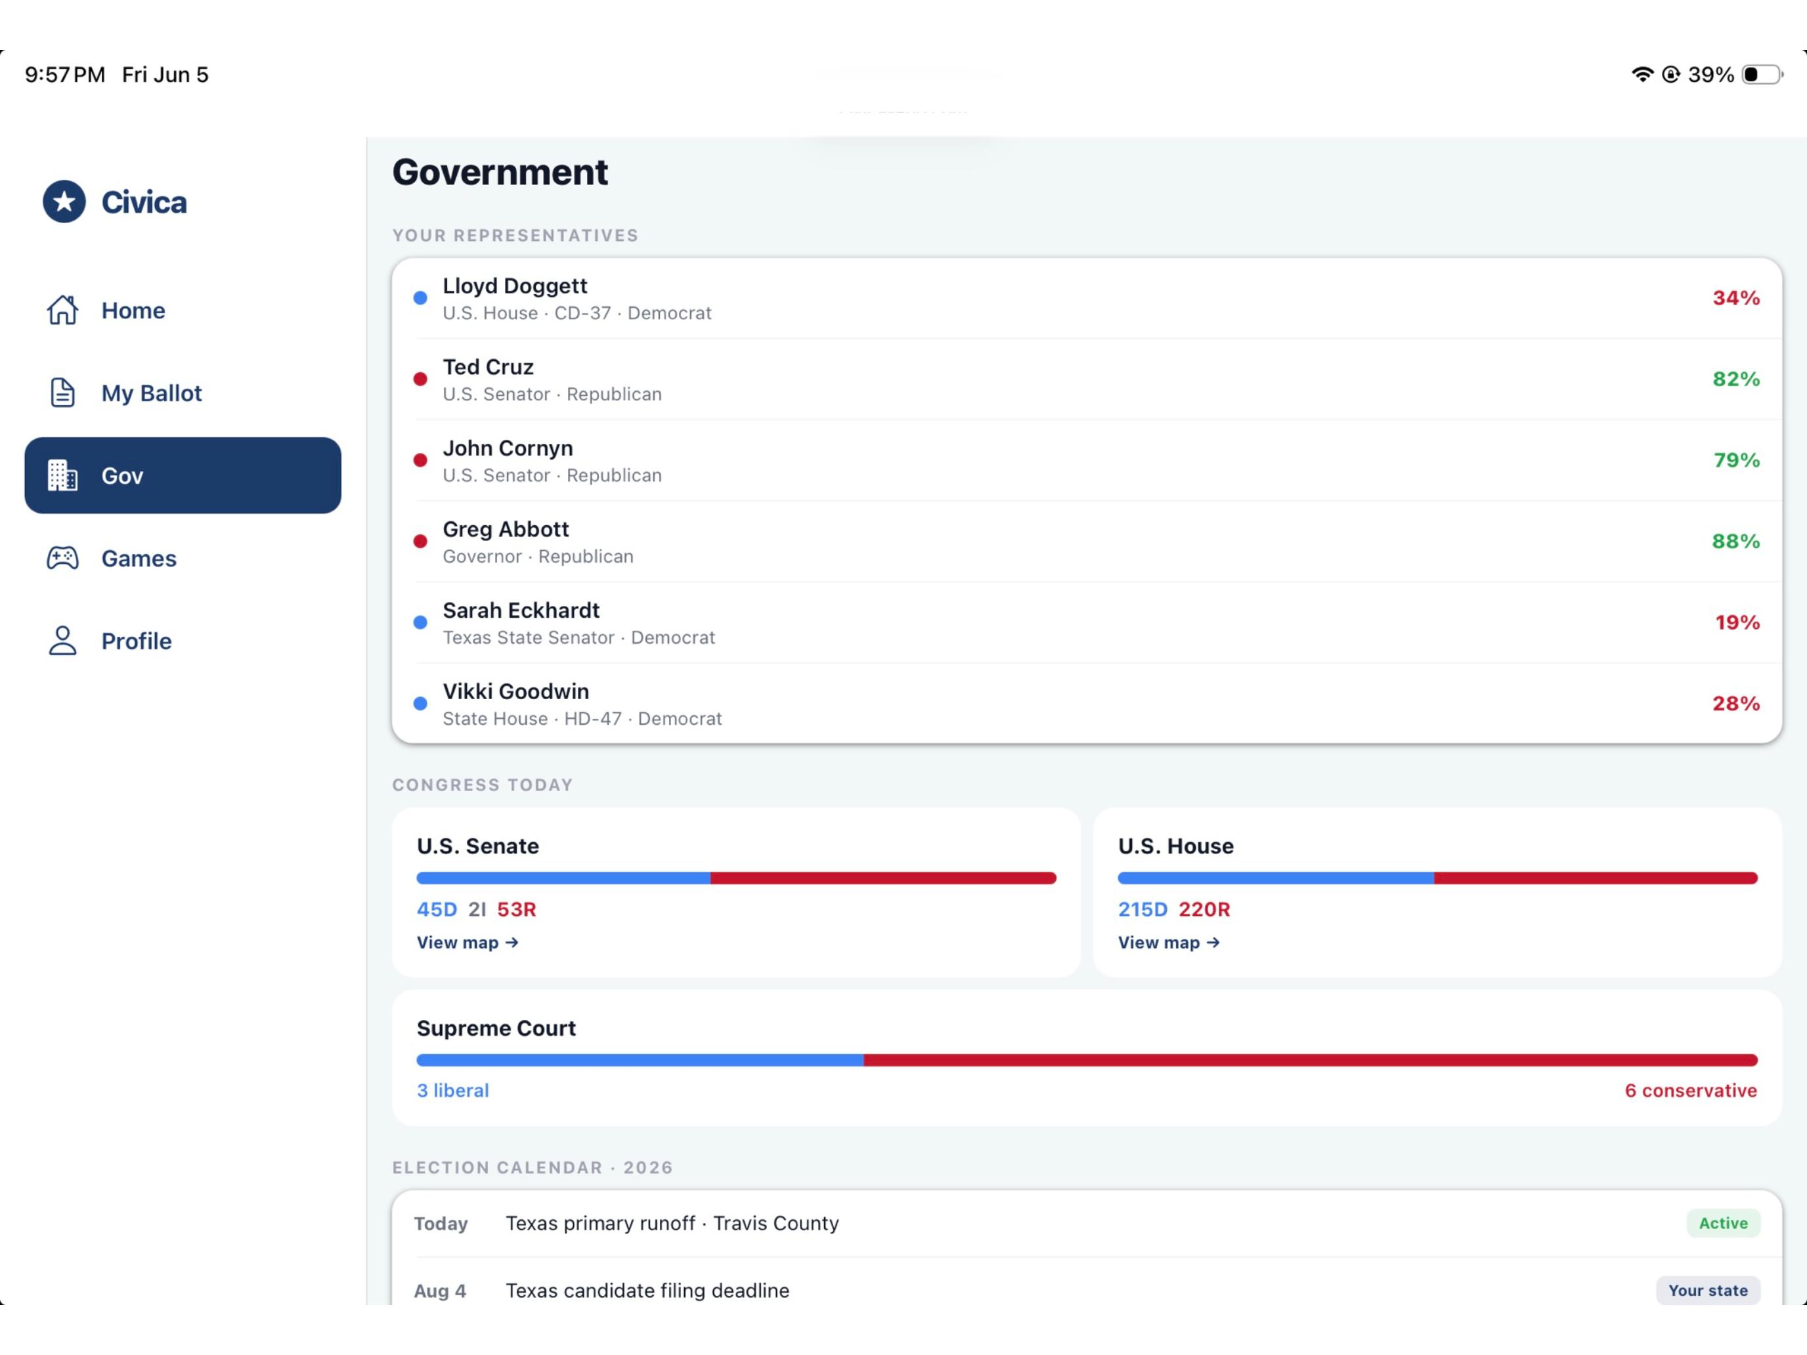Open Ted Cruz's representative name

pos(488,367)
